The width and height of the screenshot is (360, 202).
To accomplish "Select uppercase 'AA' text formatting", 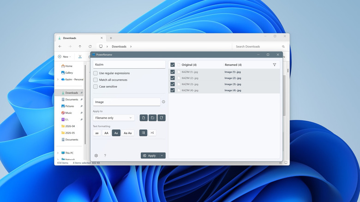I will tap(106, 133).
